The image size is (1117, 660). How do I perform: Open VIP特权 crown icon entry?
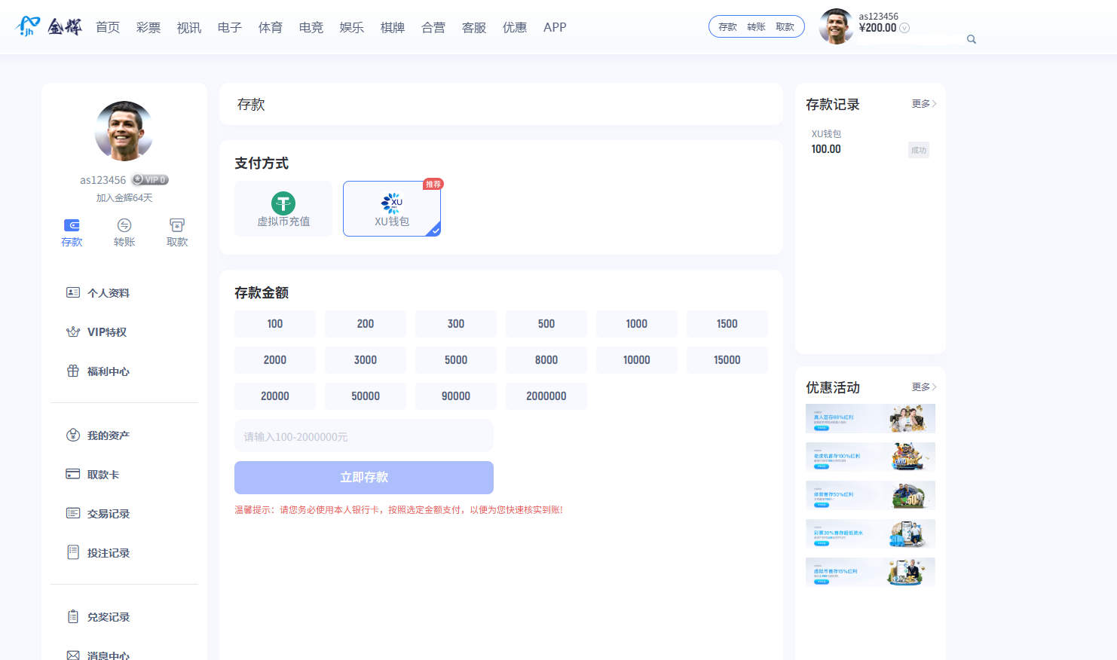point(73,332)
